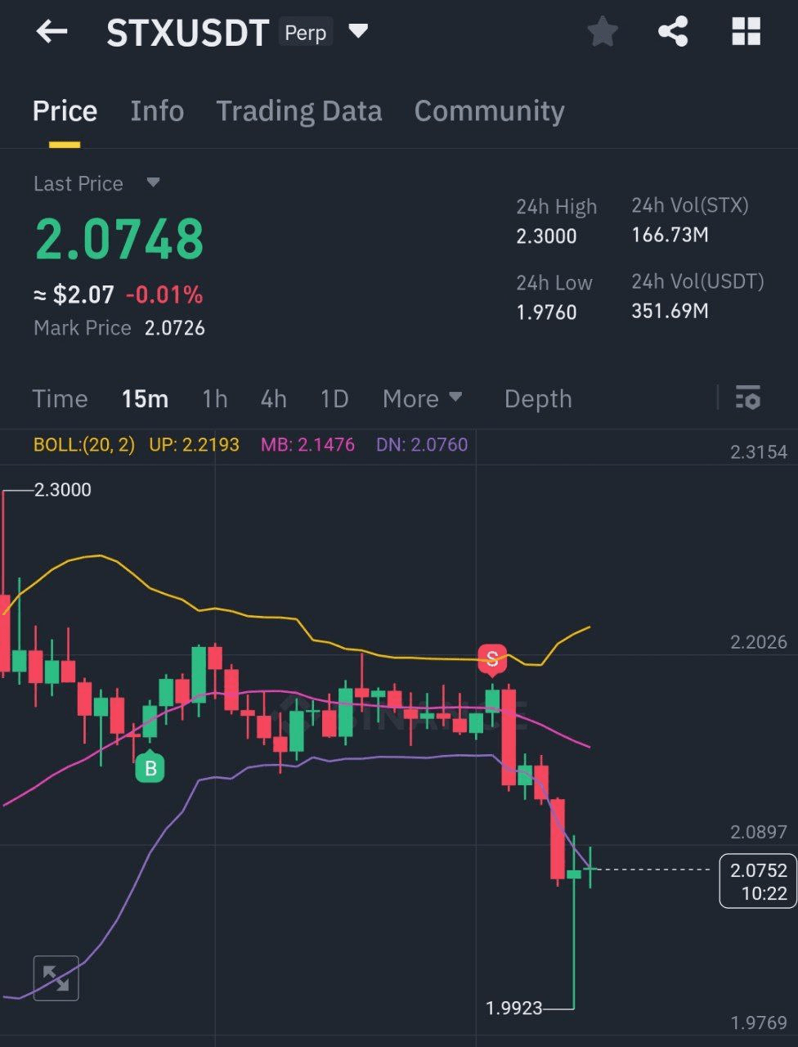The width and height of the screenshot is (798, 1047).
Task: Open chart indicator settings icon
Action: tap(747, 398)
